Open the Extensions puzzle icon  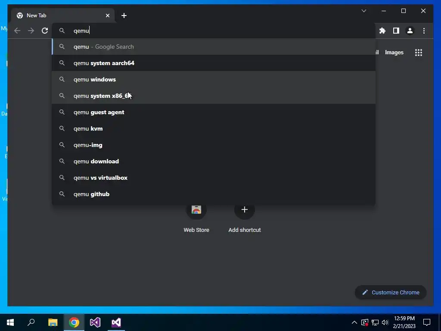pos(382,31)
